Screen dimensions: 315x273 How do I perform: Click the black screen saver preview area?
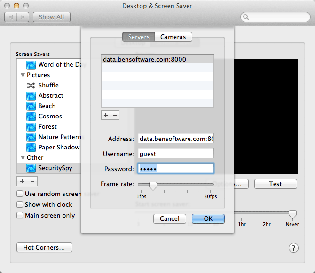pos(266,117)
